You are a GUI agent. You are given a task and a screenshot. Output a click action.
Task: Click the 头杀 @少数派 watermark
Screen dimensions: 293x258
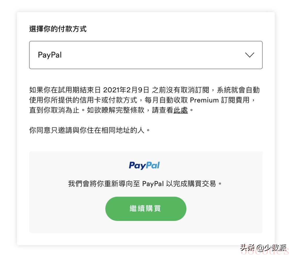(x=263, y=248)
